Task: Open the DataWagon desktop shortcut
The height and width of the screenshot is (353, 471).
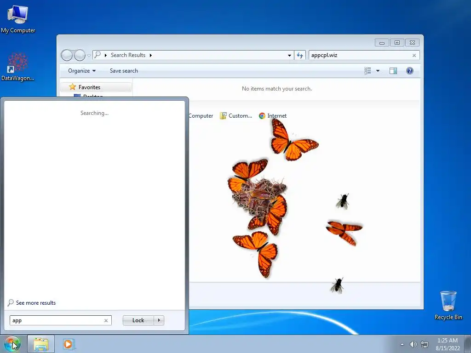Action: click(18, 67)
